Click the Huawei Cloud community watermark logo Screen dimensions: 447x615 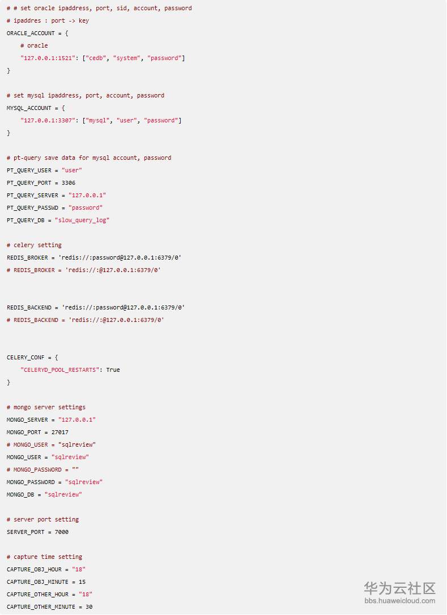click(399, 588)
